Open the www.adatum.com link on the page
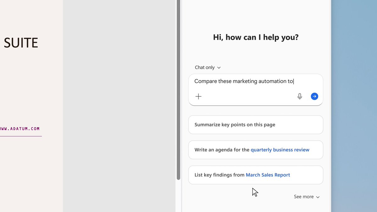The height and width of the screenshot is (212, 377). pos(20,128)
